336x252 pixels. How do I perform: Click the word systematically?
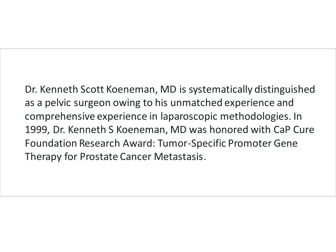[x=220, y=90]
